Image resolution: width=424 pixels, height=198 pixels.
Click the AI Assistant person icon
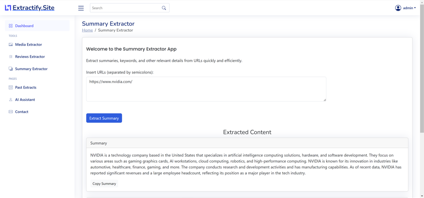(11, 100)
